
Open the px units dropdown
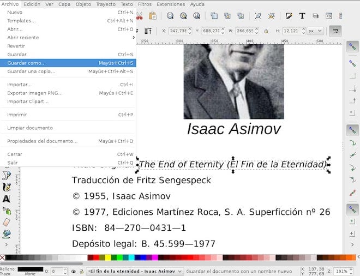click(x=315, y=31)
